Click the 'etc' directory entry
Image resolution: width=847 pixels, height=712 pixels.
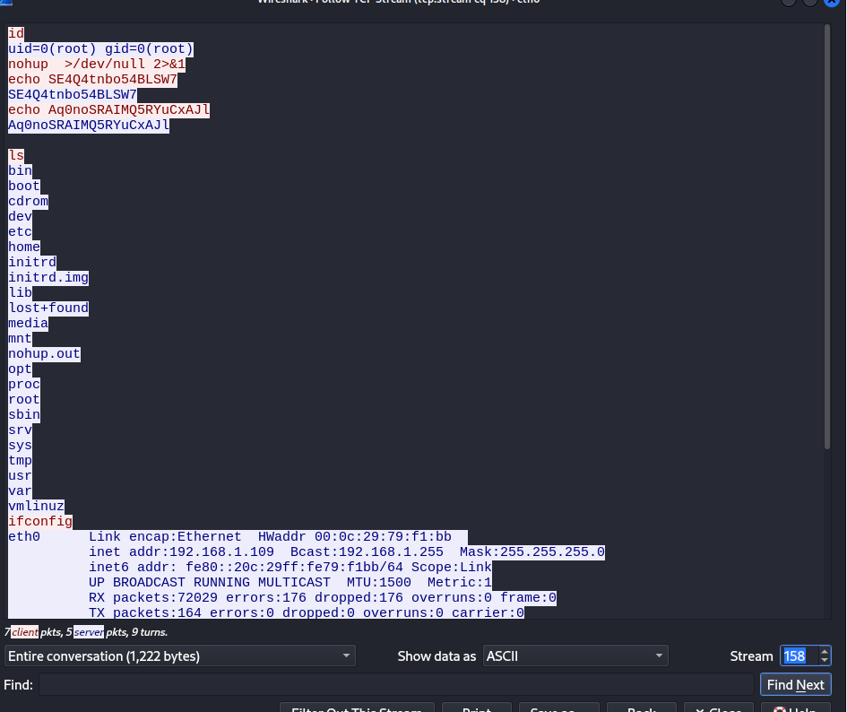point(20,232)
